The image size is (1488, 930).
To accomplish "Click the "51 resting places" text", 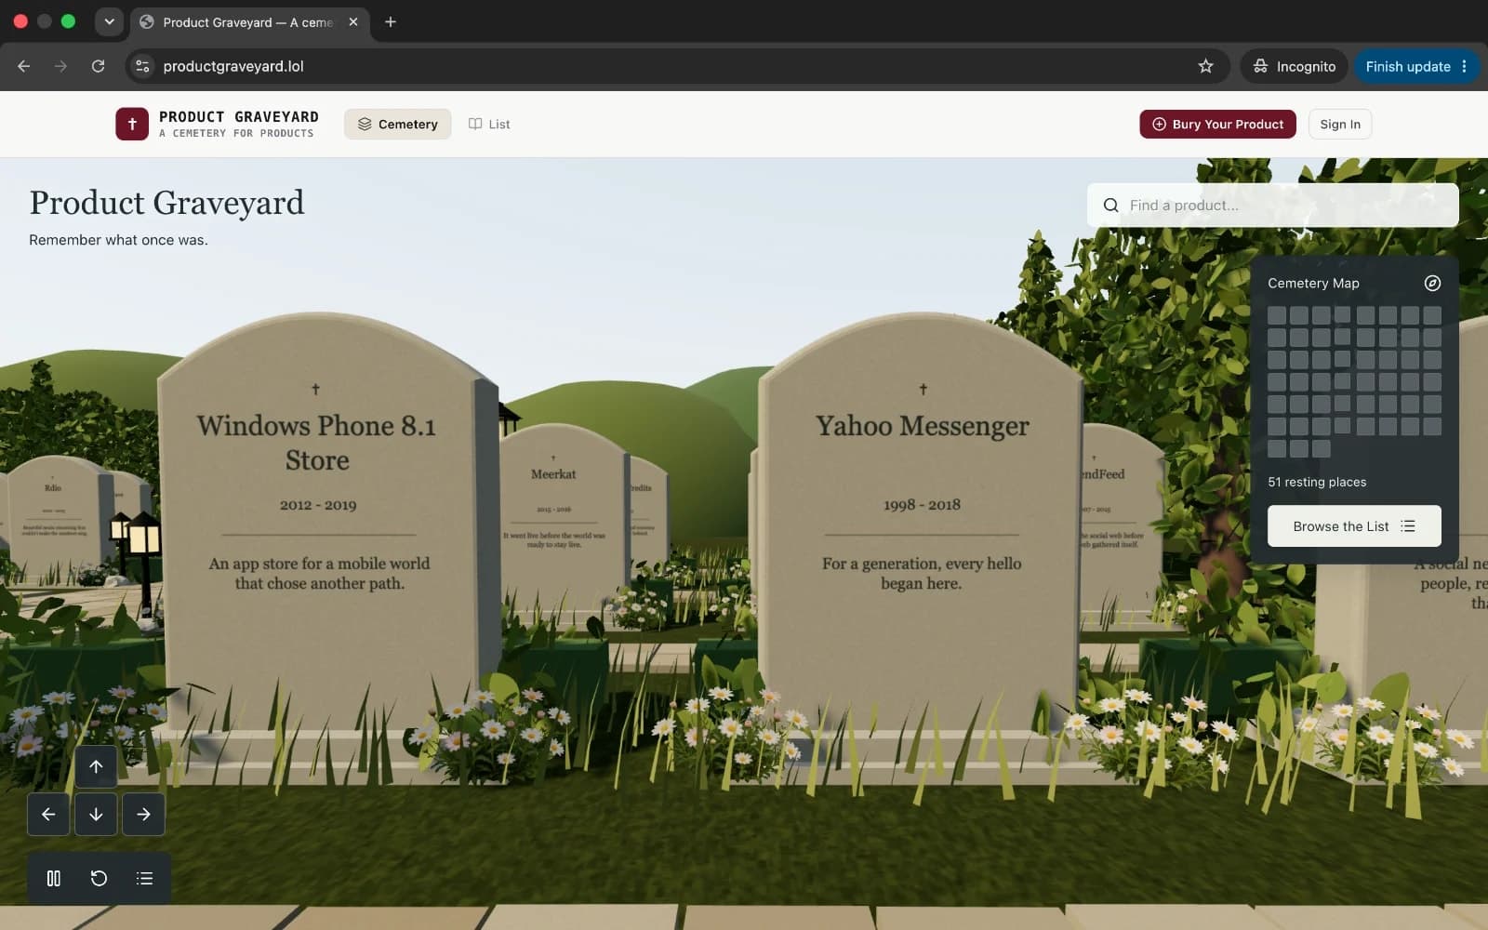I will click(1317, 482).
